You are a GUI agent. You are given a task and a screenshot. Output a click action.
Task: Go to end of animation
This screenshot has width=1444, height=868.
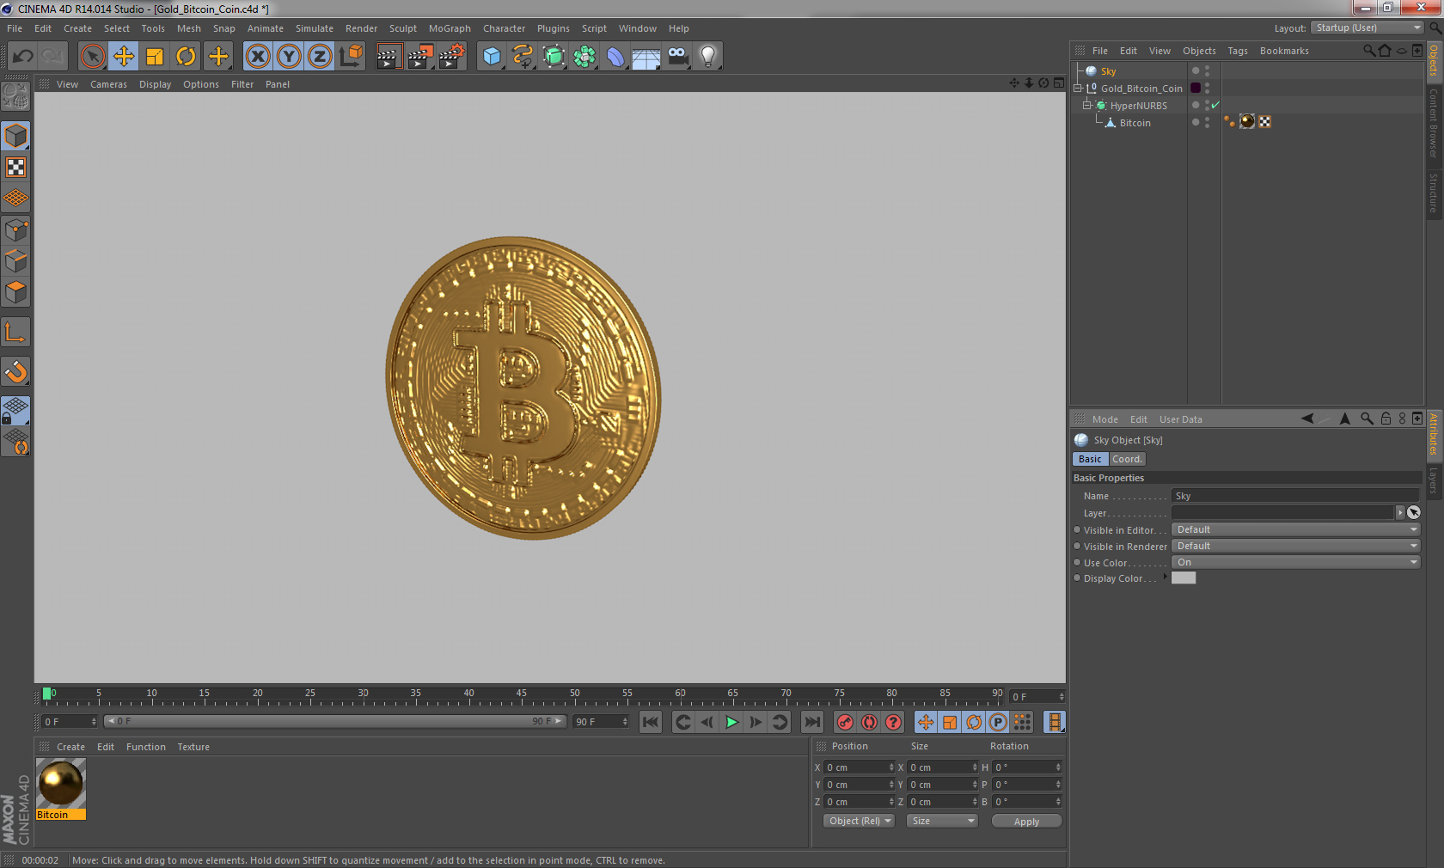[812, 722]
